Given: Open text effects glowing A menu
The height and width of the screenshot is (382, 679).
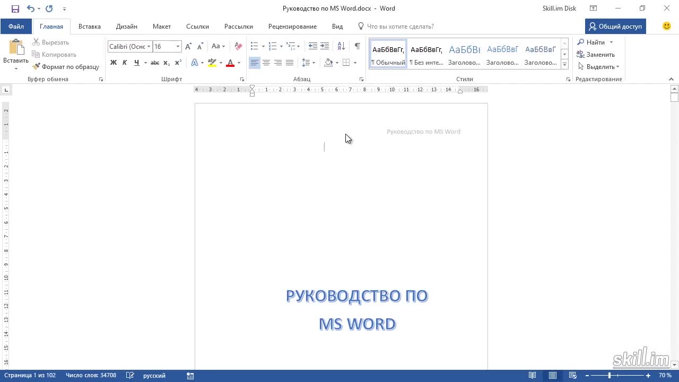Looking at the screenshot, I should (194, 63).
